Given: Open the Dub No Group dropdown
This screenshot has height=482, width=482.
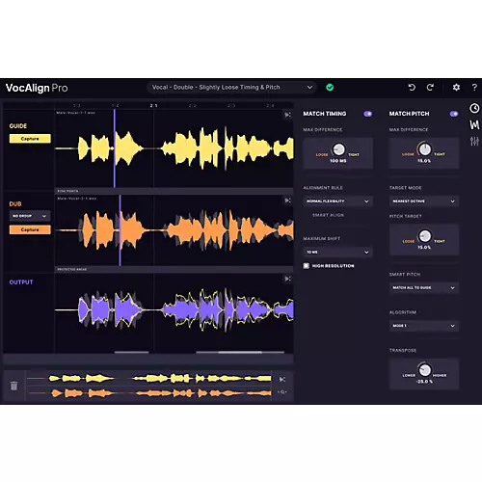Looking at the screenshot, I should pos(30,216).
